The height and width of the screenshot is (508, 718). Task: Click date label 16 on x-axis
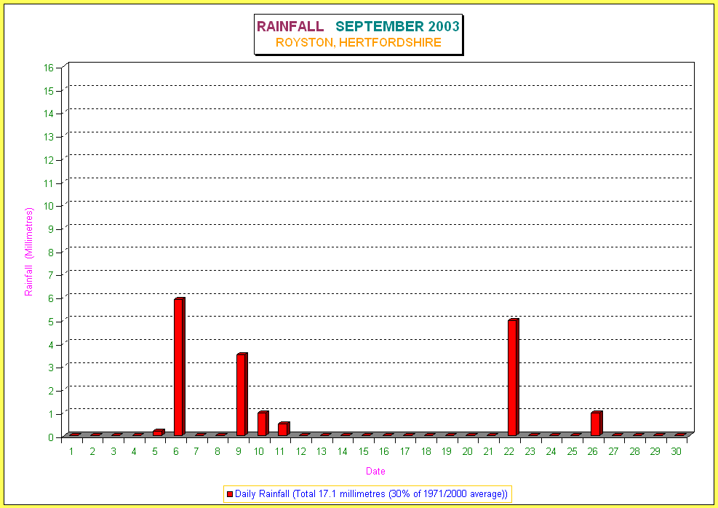pos(383,452)
